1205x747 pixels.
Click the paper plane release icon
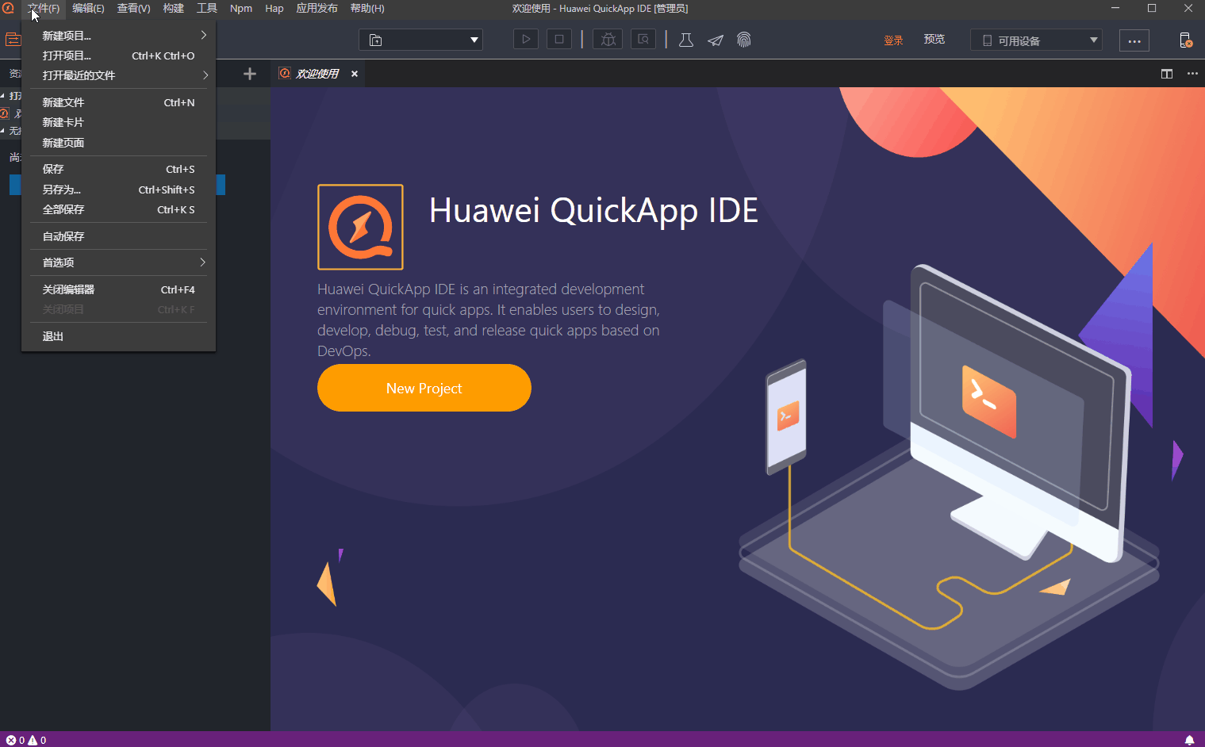point(716,40)
